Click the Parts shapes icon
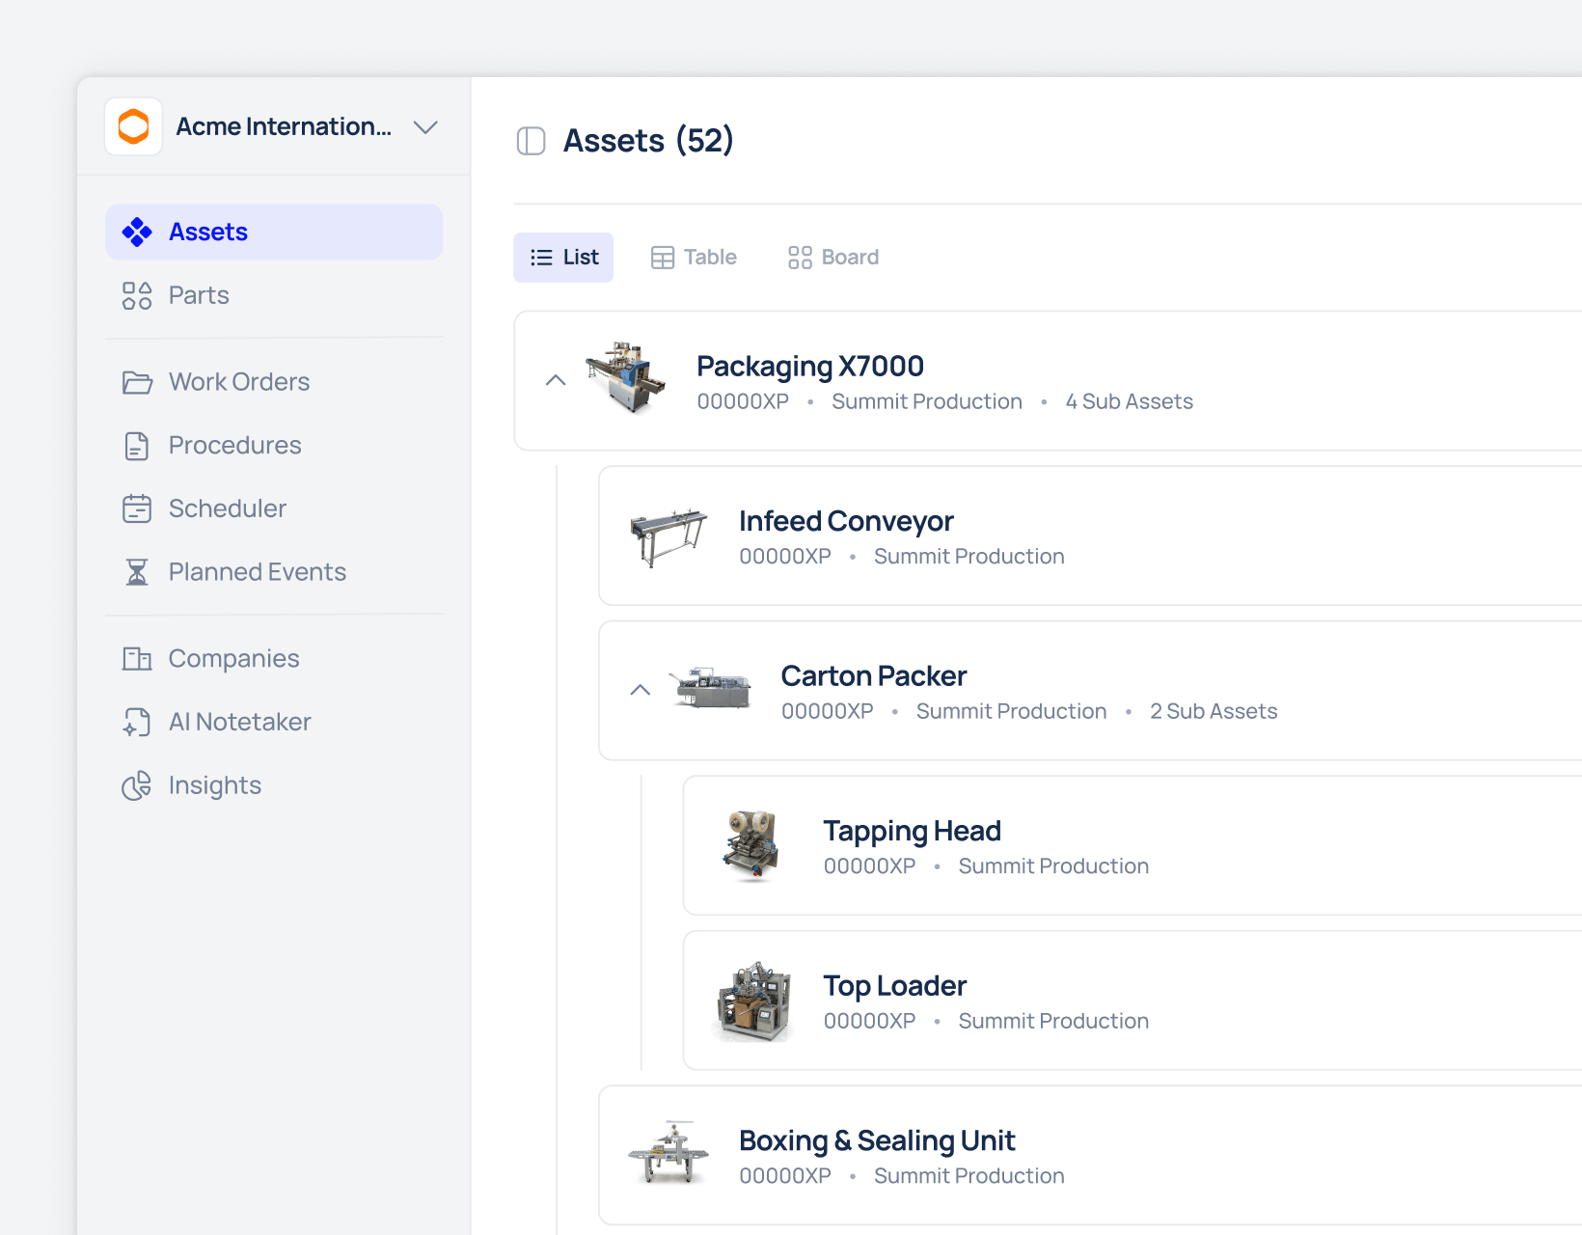The height and width of the screenshot is (1235, 1582). [x=137, y=295]
